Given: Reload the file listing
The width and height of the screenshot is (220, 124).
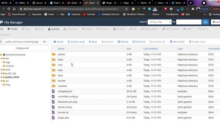Looking at the screenshot, I should pos(123,42).
